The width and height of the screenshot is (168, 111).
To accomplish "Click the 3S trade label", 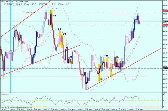I will [65, 34].
